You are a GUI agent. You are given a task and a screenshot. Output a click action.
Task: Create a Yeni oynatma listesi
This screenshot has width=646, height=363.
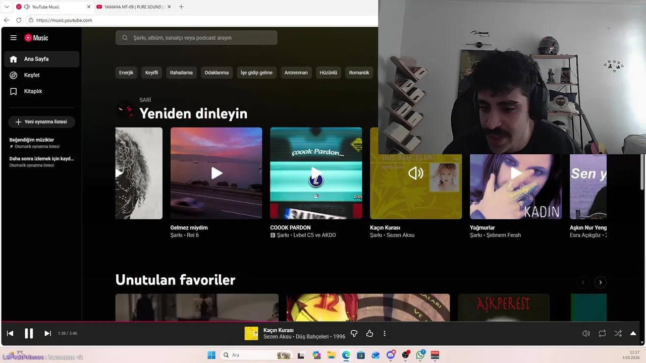coord(41,122)
